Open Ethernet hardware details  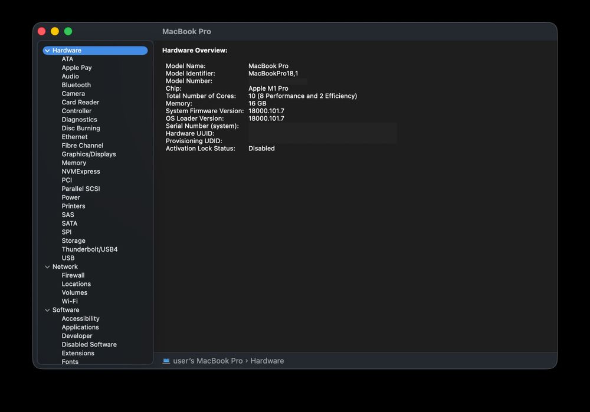tap(74, 137)
